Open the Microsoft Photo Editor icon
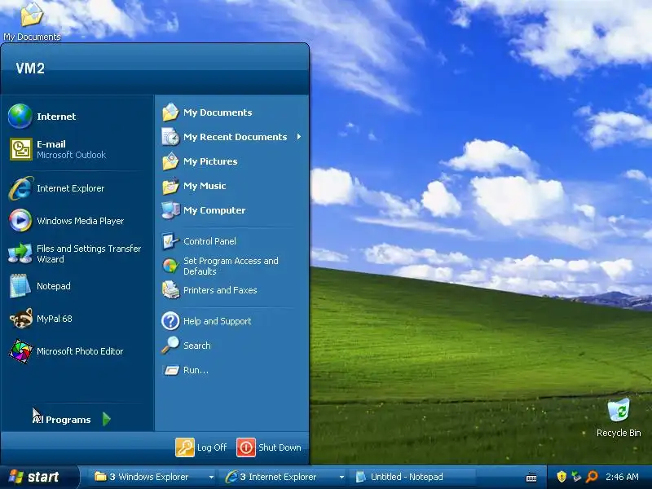 tap(20, 351)
